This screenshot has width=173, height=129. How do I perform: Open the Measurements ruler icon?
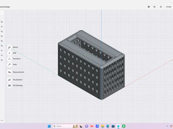[9, 72]
